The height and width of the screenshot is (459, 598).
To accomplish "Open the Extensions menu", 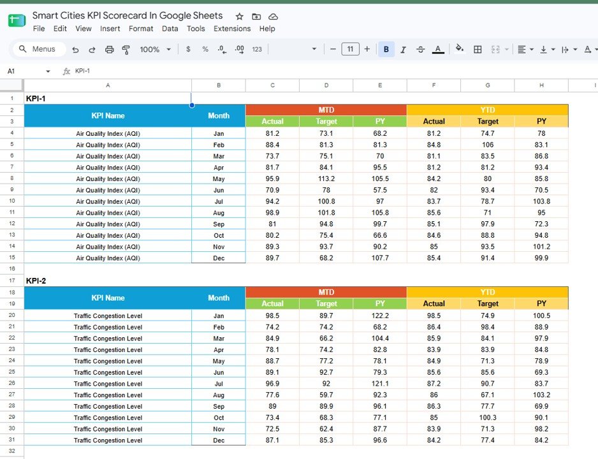I will point(232,29).
